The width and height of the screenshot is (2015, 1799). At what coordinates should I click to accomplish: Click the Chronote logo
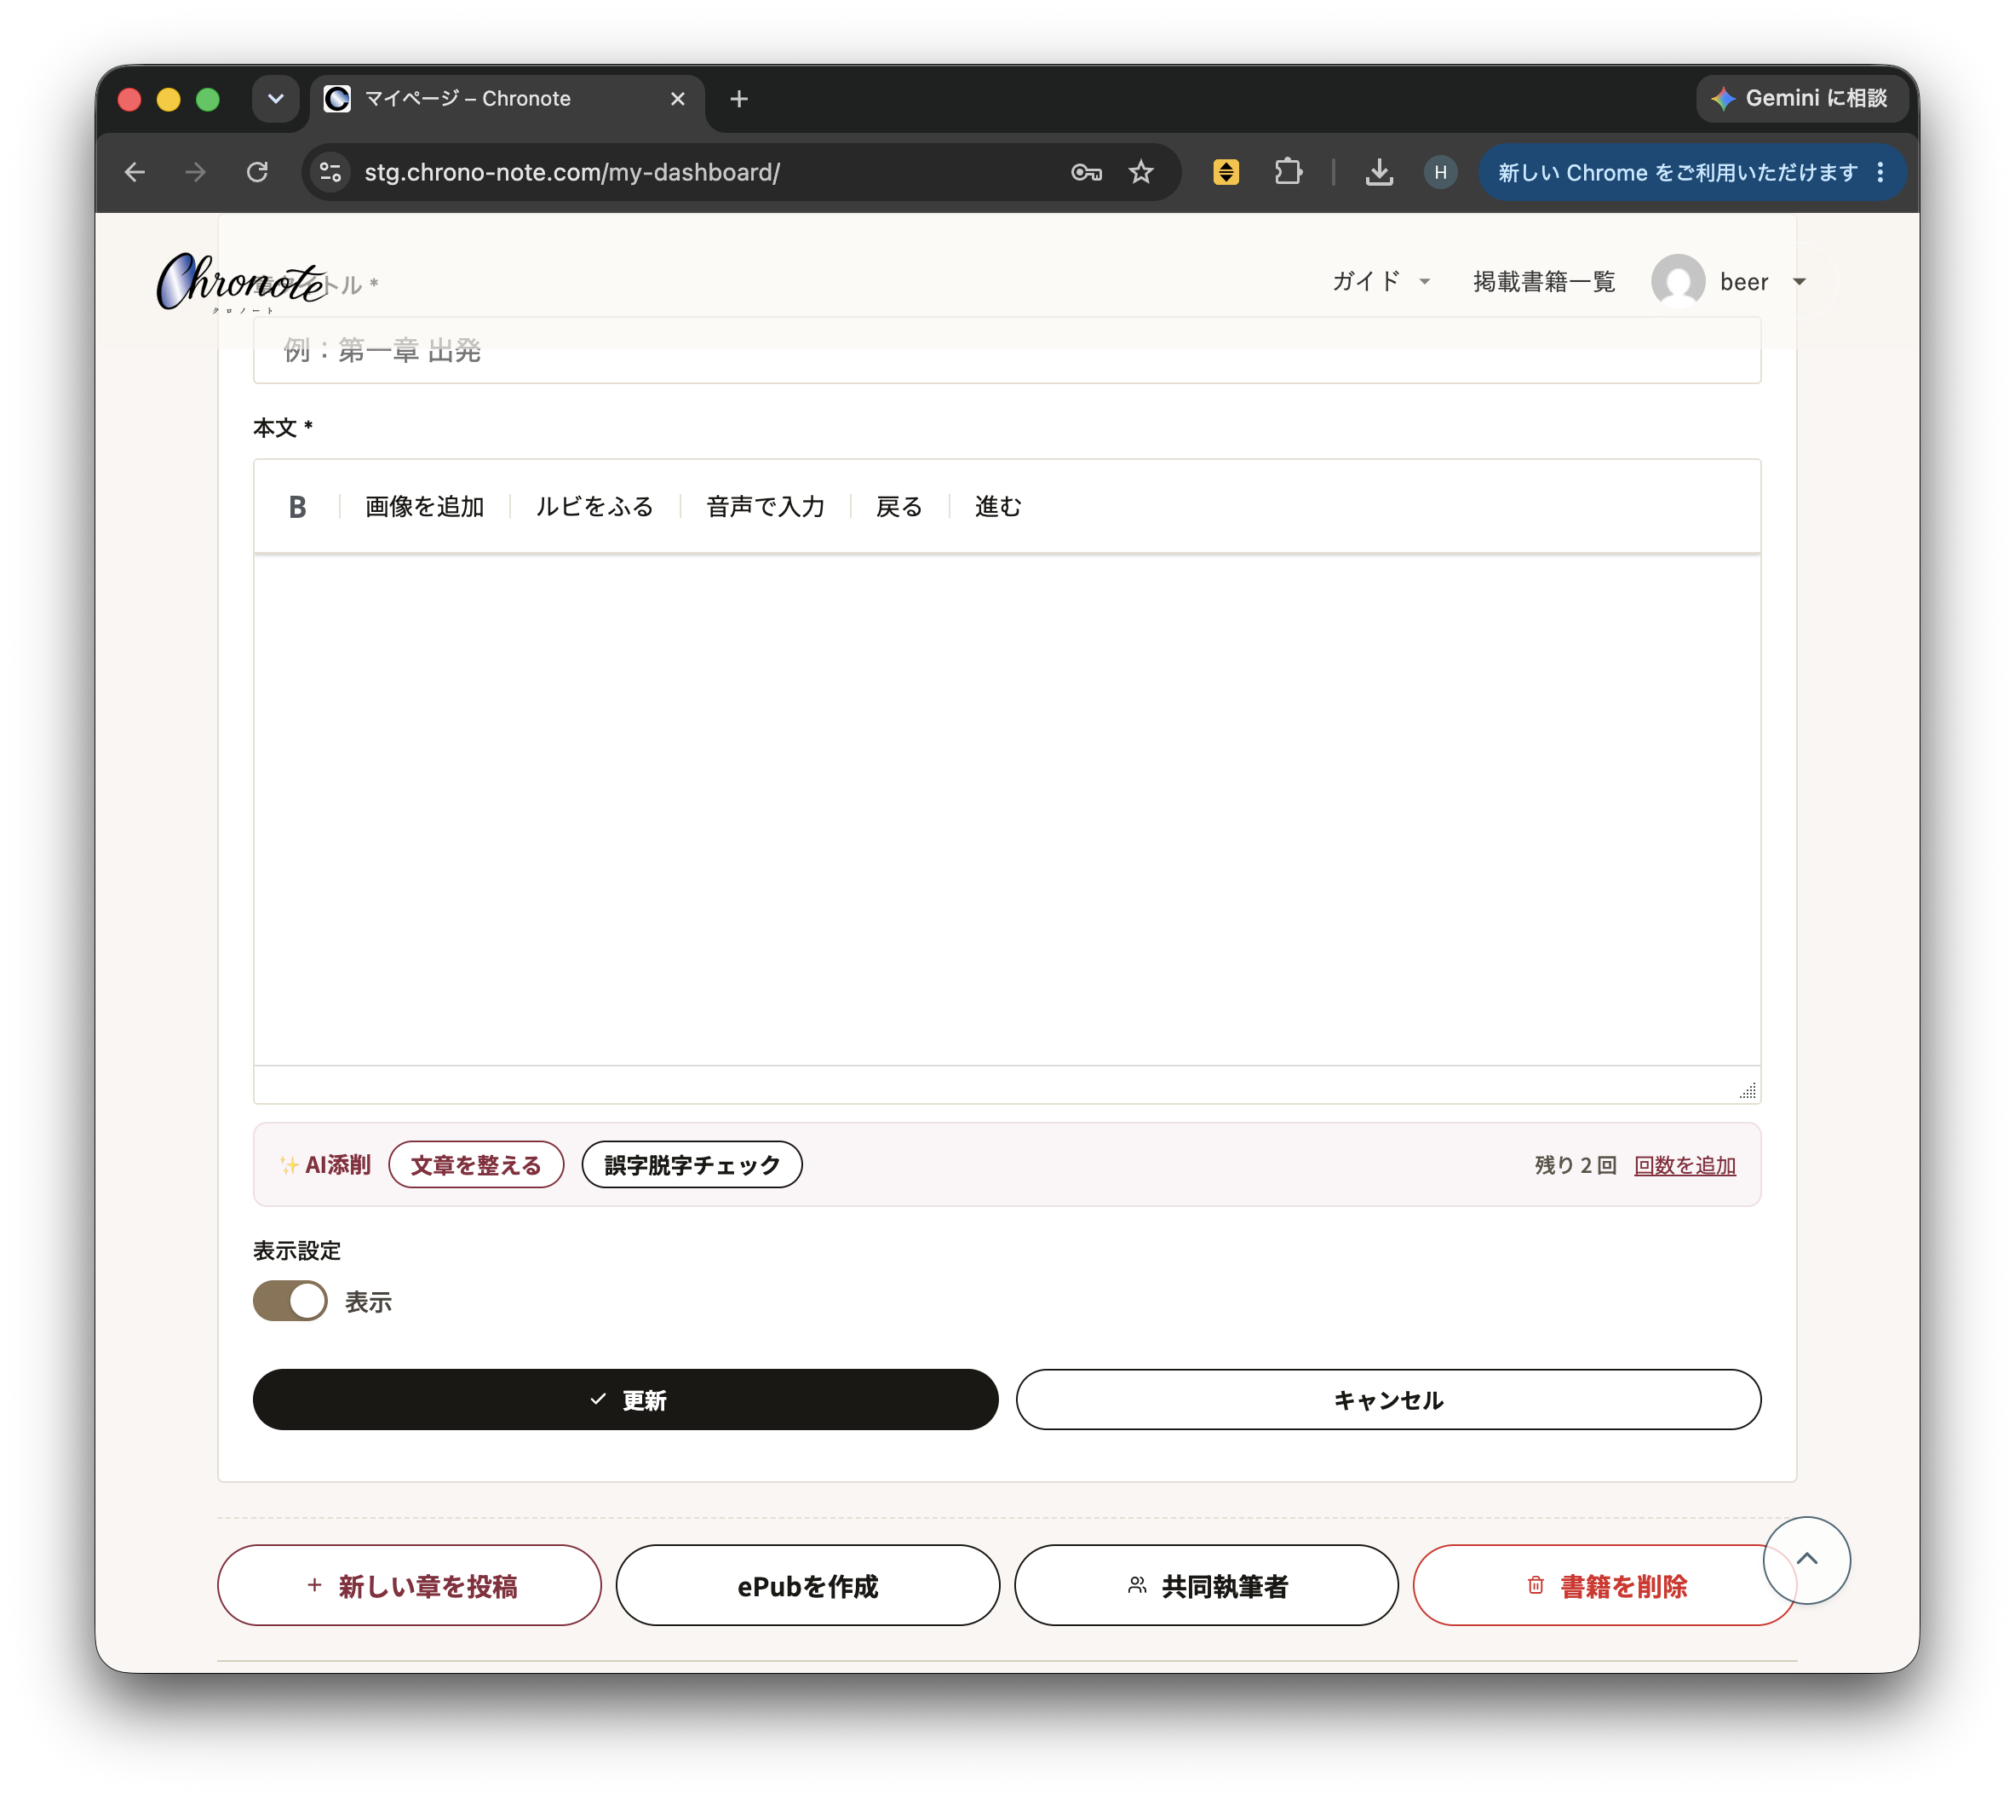click(243, 283)
